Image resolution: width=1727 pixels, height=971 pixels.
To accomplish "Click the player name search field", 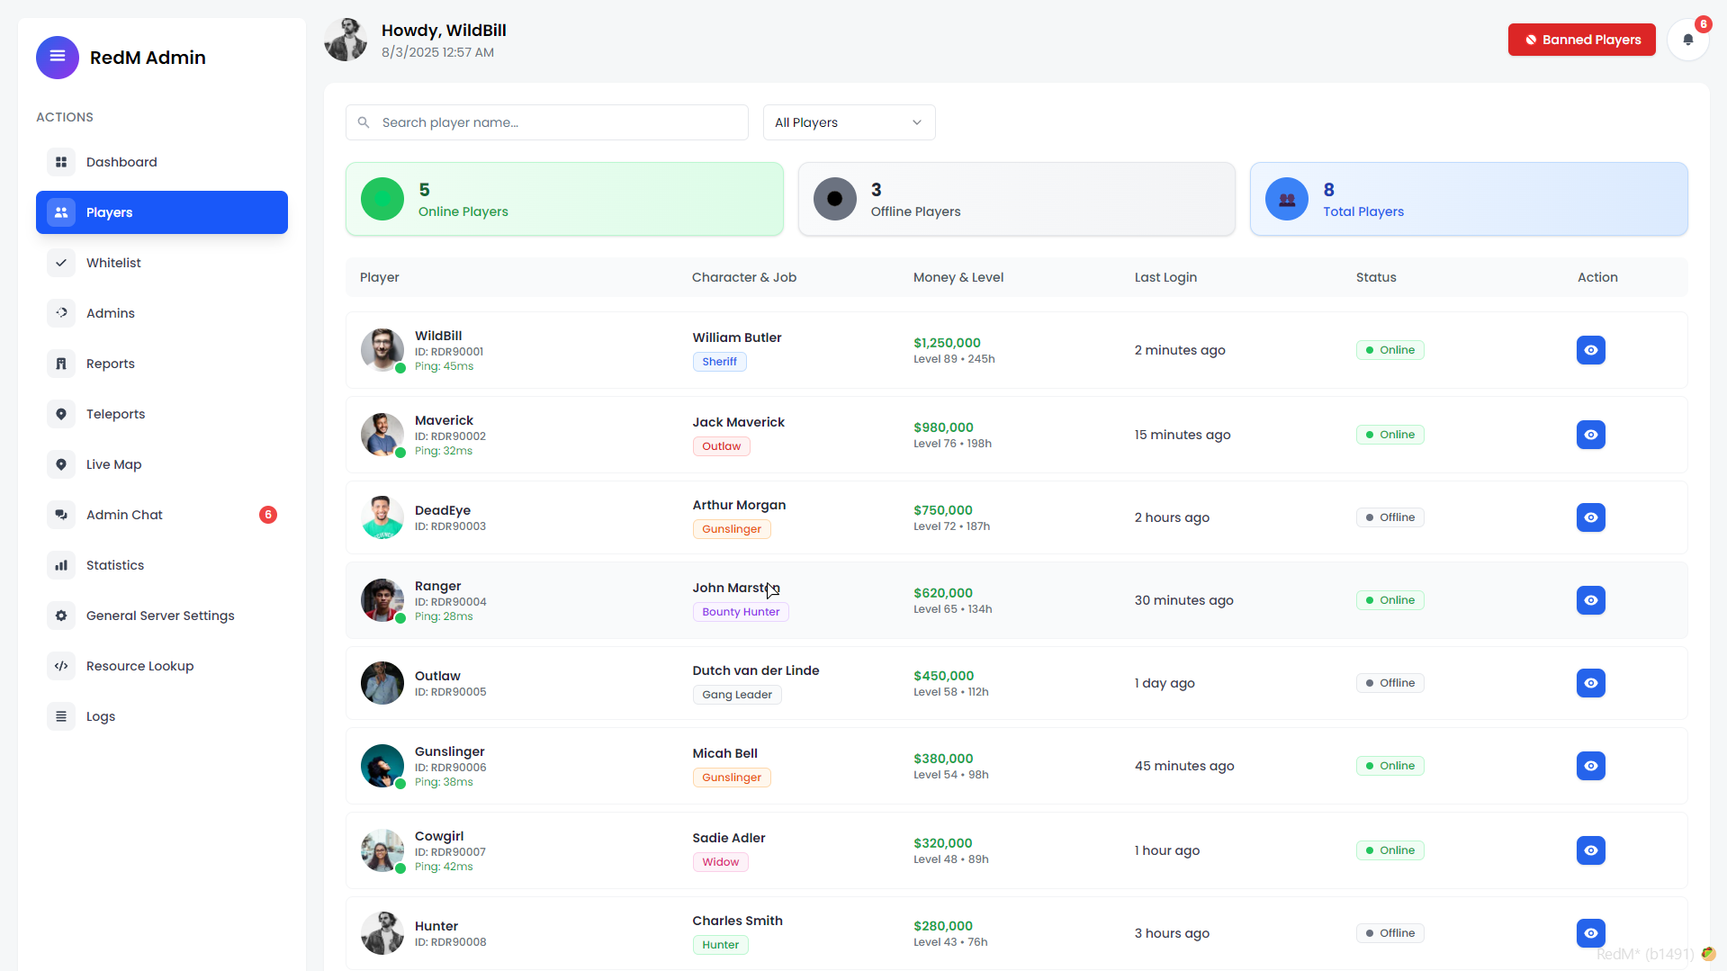I will coord(546,122).
